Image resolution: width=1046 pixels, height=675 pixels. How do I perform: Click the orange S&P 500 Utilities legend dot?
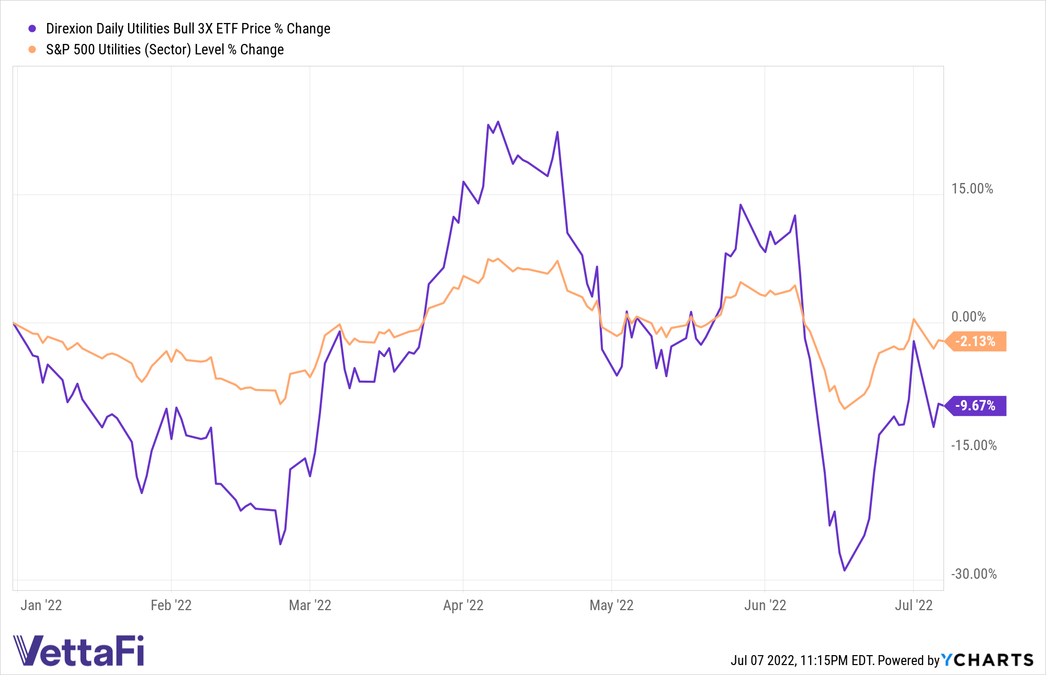coord(32,50)
